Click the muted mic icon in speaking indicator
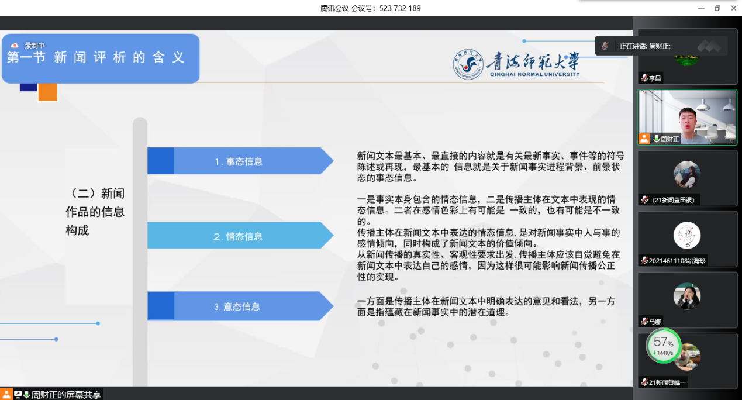 (x=606, y=46)
